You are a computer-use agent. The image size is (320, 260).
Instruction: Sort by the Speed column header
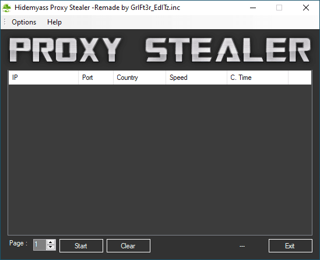click(196, 78)
